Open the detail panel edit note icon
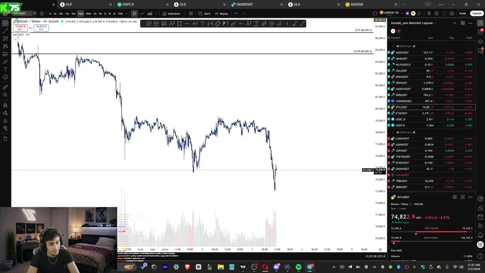 click(463, 197)
